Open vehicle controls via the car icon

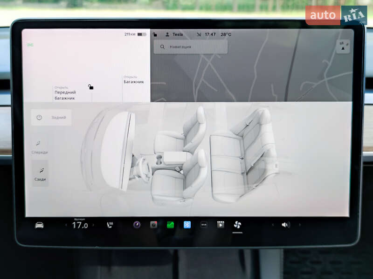coord(40,226)
